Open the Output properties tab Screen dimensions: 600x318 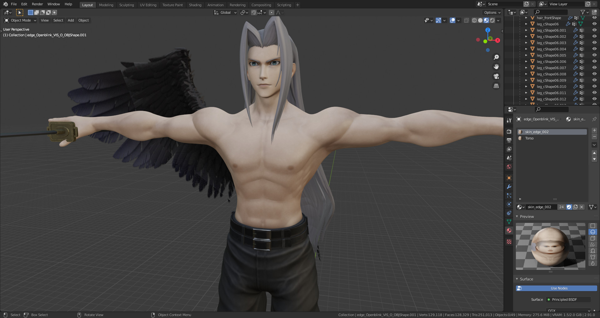click(x=509, y=140)
